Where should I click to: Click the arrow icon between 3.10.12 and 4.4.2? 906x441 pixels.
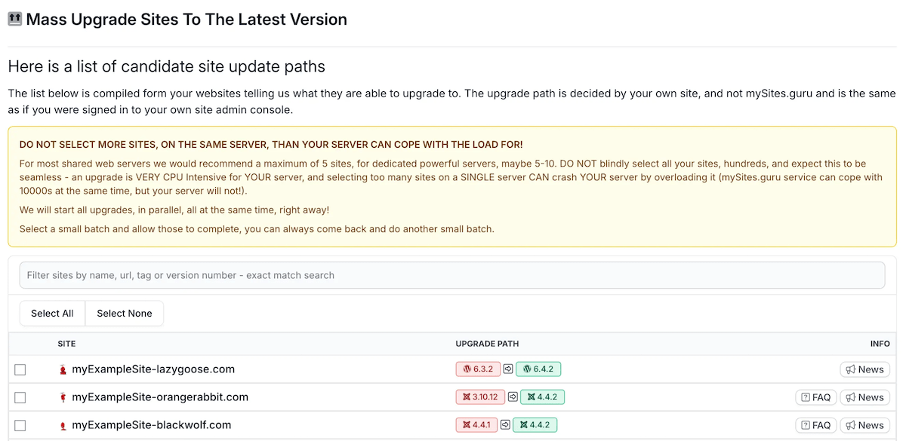(x=513, y=397)
